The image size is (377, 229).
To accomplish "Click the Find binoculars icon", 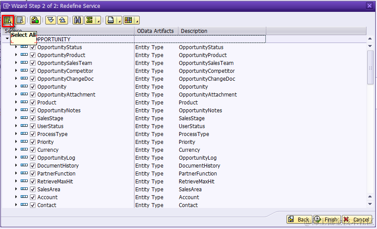I will coord(78,21).
